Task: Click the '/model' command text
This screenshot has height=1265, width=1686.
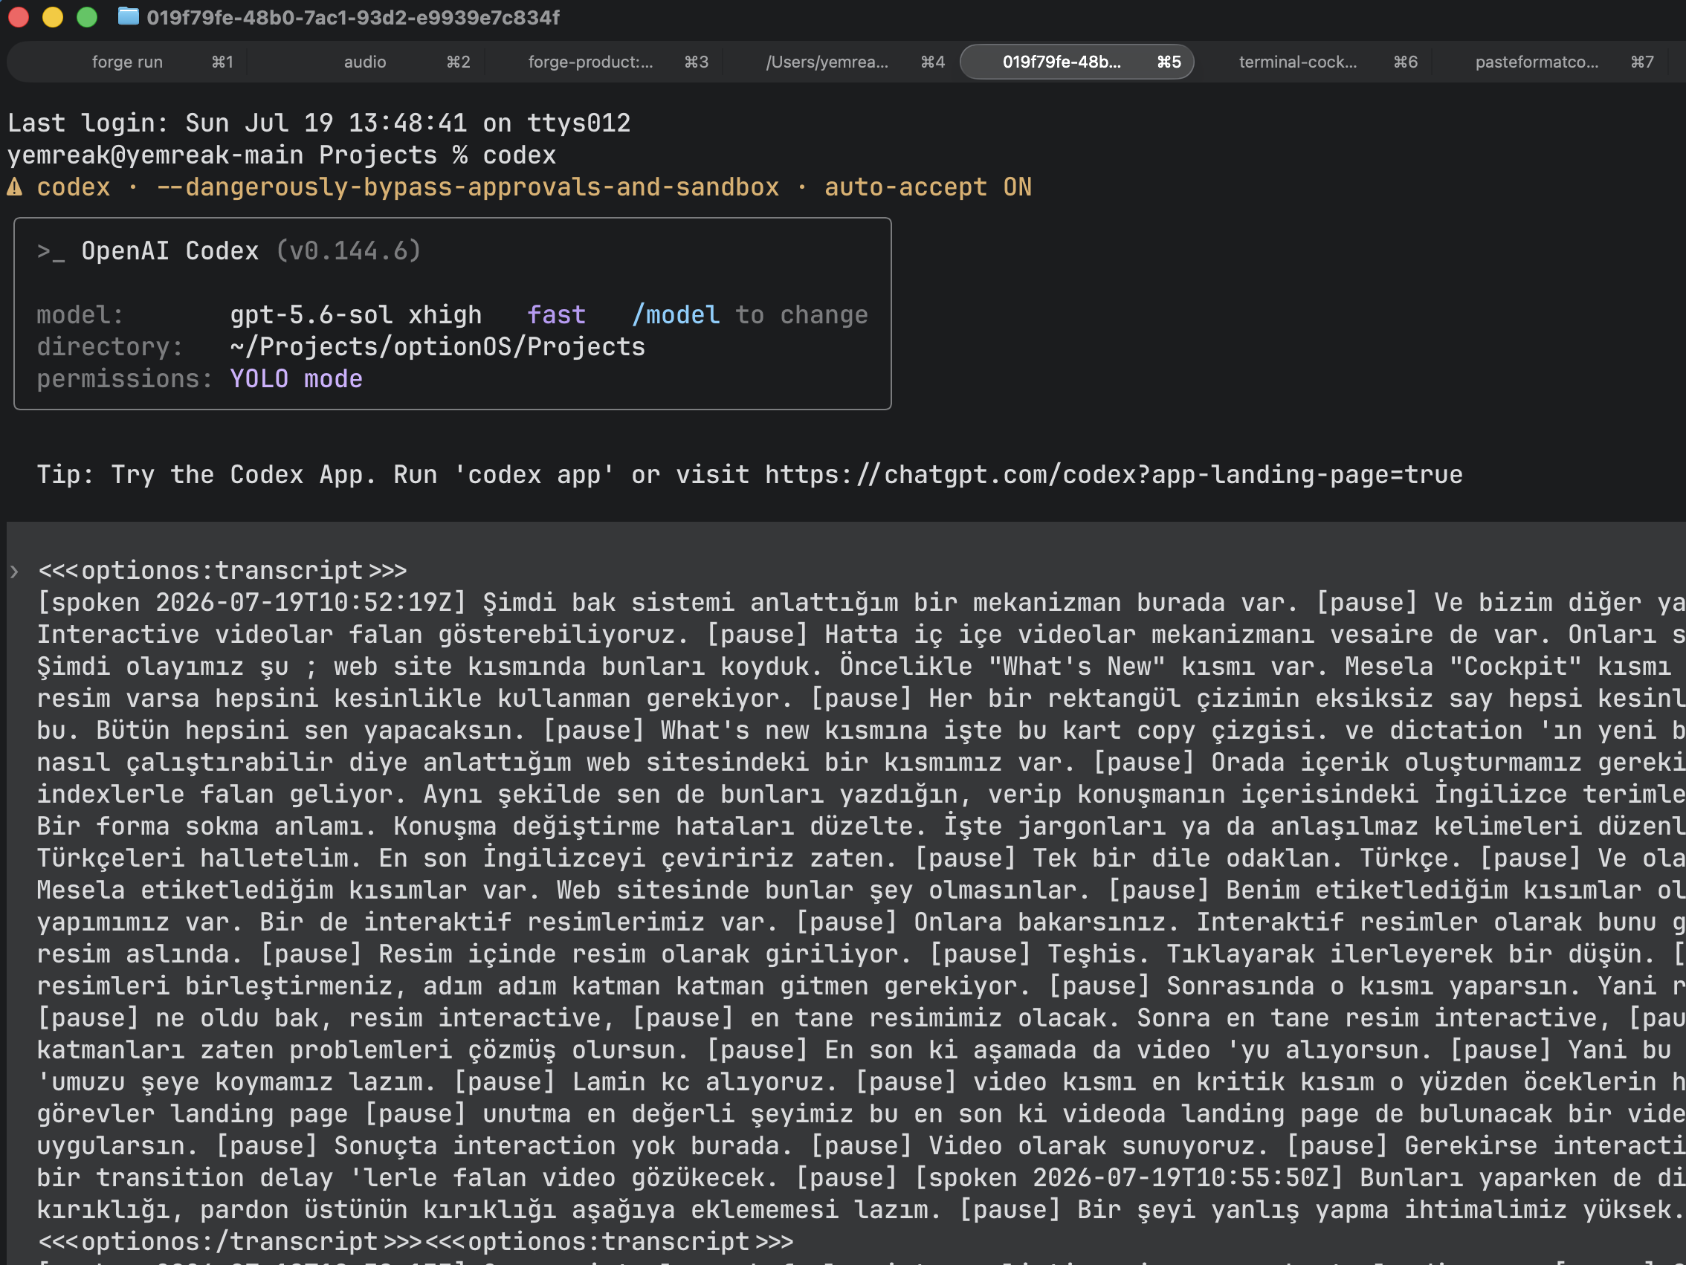Action: point(675,314)
